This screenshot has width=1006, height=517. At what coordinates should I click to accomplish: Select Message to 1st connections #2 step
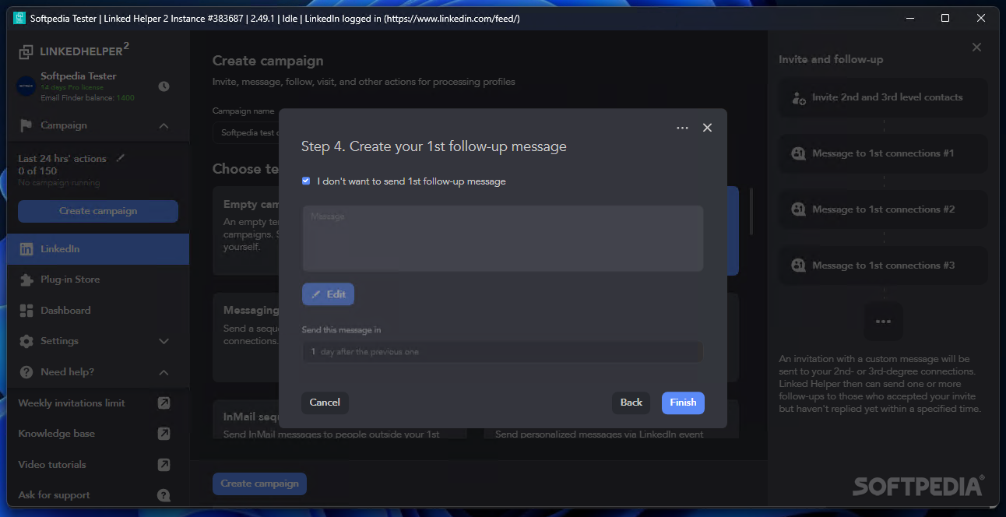883,210
